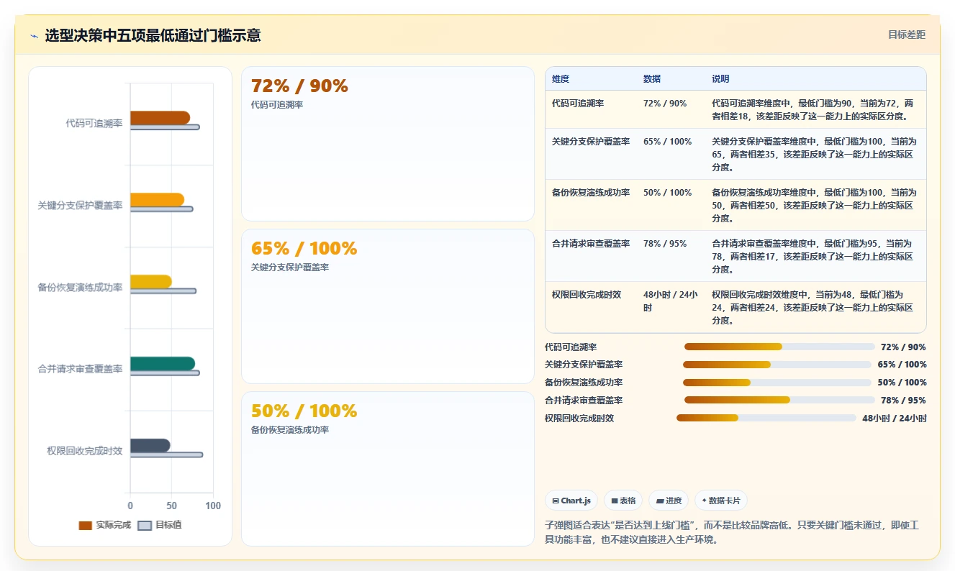
Task: Open the 50% / 100% data card
Action: point(388,469)
